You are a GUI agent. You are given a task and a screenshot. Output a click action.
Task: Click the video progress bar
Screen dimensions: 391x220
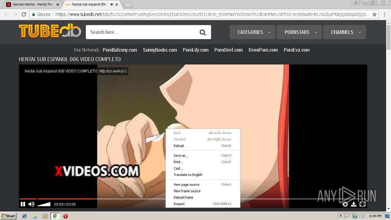pyautogui.click(x=193, y=199)
